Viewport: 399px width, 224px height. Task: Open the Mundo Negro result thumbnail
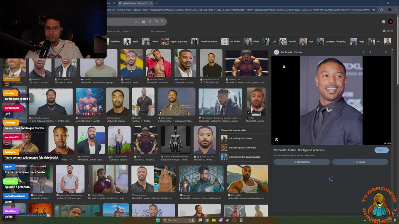(154, 179)
